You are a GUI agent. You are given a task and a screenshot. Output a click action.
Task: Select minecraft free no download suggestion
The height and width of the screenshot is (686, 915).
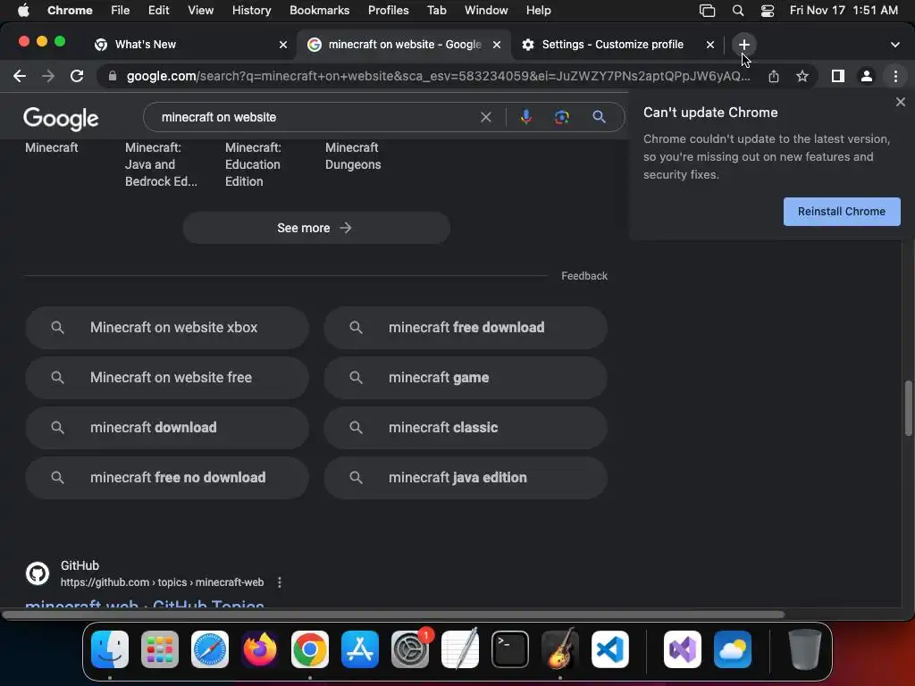(x=167, y=477)
